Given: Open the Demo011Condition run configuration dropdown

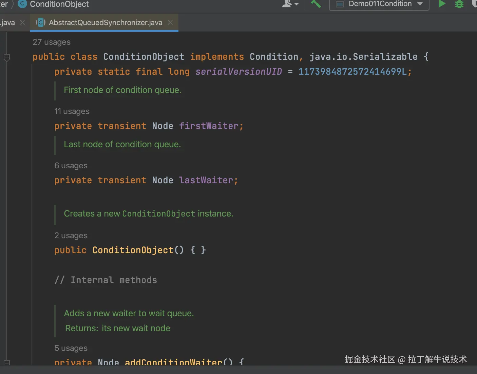Looking at the screenshot, I should pos(379,4).
